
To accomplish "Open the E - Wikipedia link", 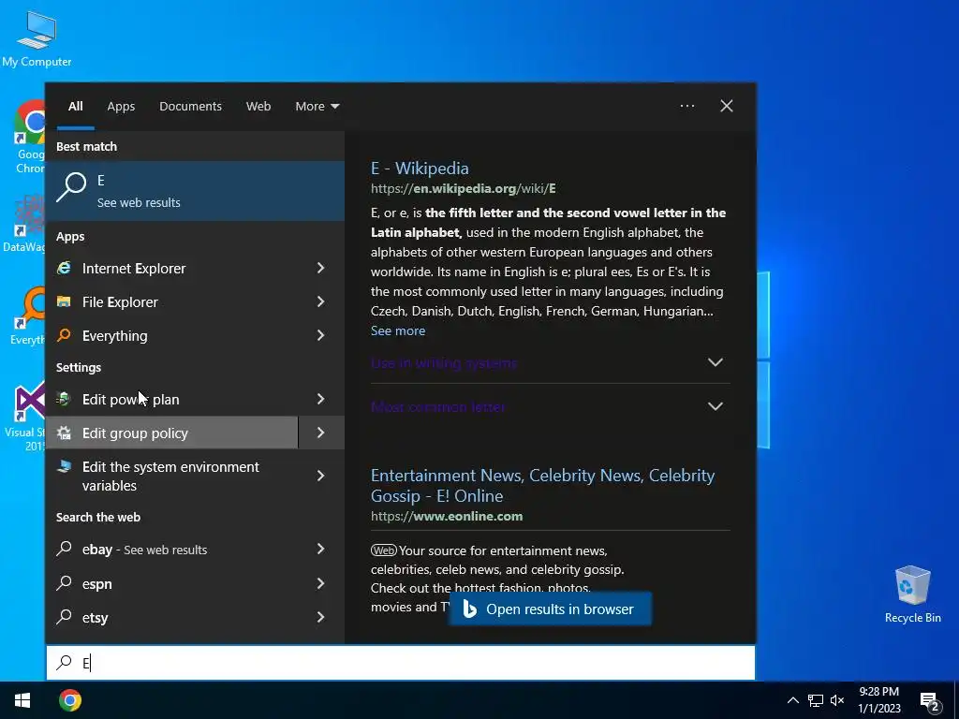I will [420, 169].
